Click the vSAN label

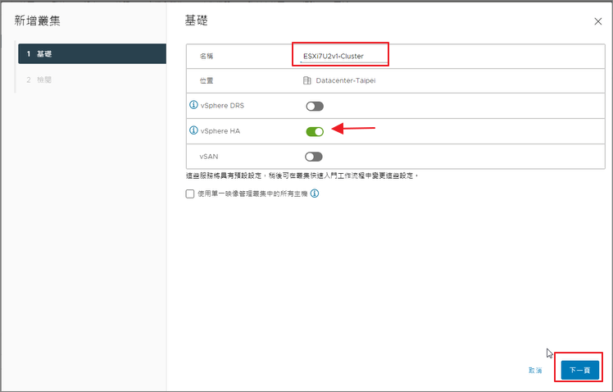pyautogui.click(x=209, y=157)
